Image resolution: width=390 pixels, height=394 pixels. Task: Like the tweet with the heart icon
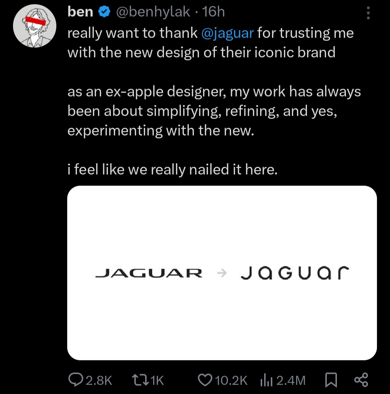pos(205,380)
